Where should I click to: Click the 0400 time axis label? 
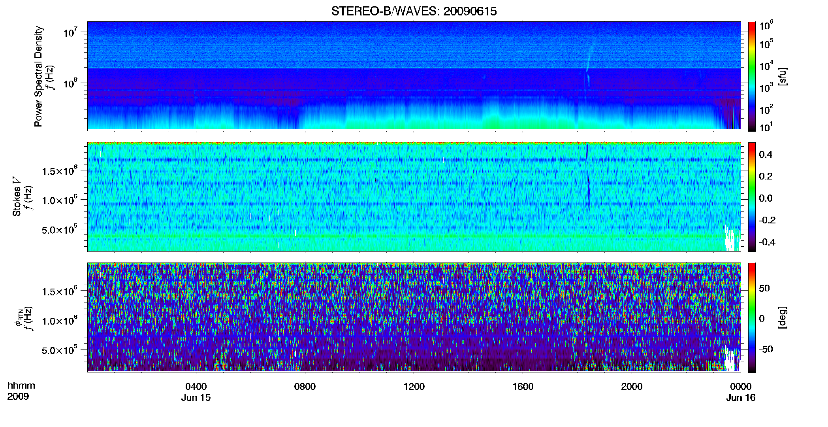point(196,386)
